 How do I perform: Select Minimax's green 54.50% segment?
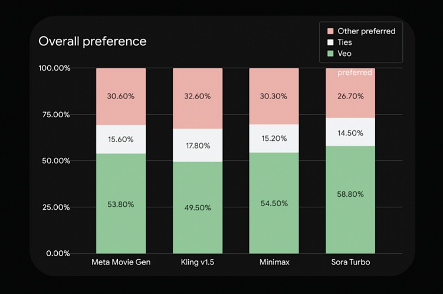274,203
